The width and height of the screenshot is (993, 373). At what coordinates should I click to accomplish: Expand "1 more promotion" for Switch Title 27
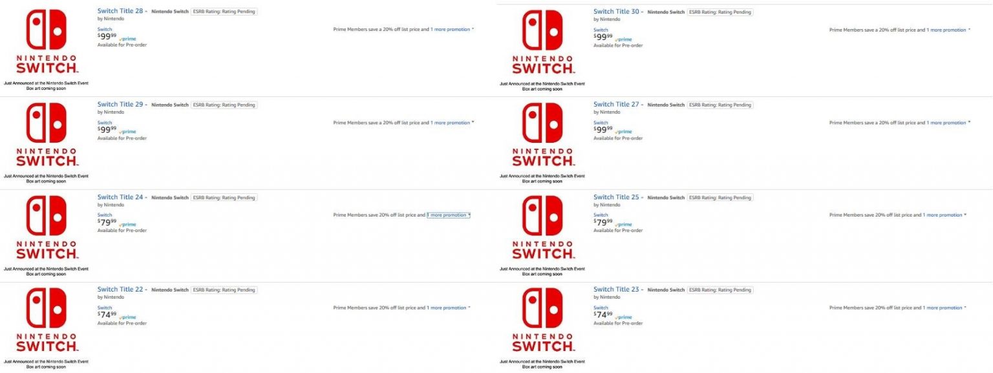click(x=946, y=123)
